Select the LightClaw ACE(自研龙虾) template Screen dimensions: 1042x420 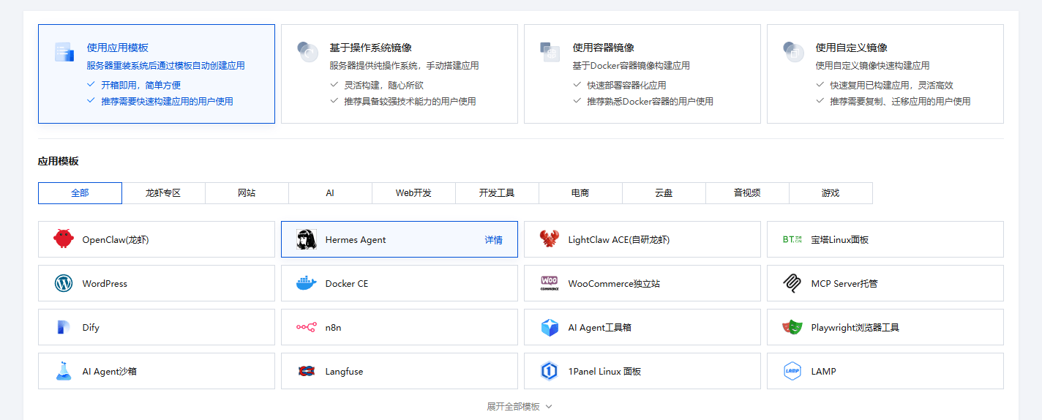[642, 239]
